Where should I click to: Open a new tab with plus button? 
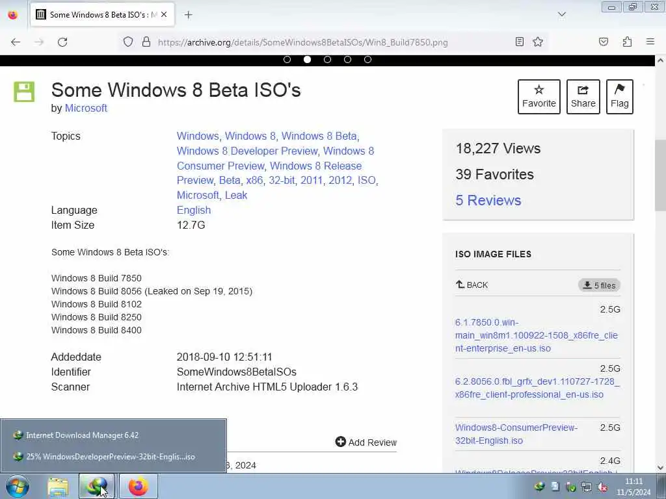[188, 15]
